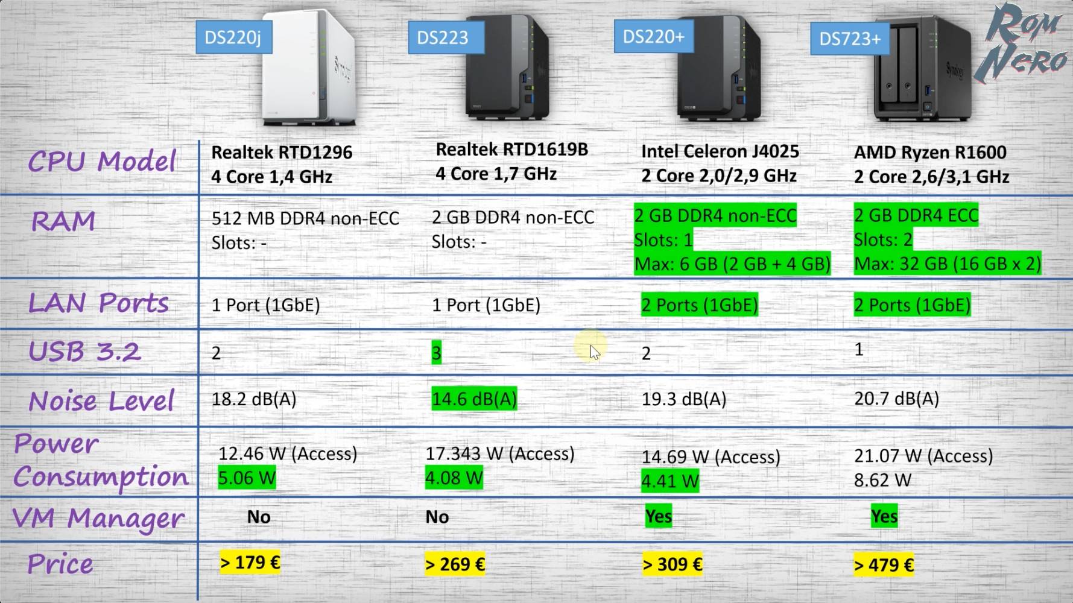Click the "14.69 W (Access)" power value

pos(711,457)
